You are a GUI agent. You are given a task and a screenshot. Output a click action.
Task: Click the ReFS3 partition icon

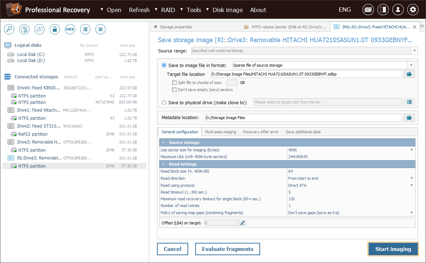(x=14, y=134)
